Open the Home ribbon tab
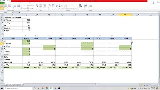 tap(7, 3)
